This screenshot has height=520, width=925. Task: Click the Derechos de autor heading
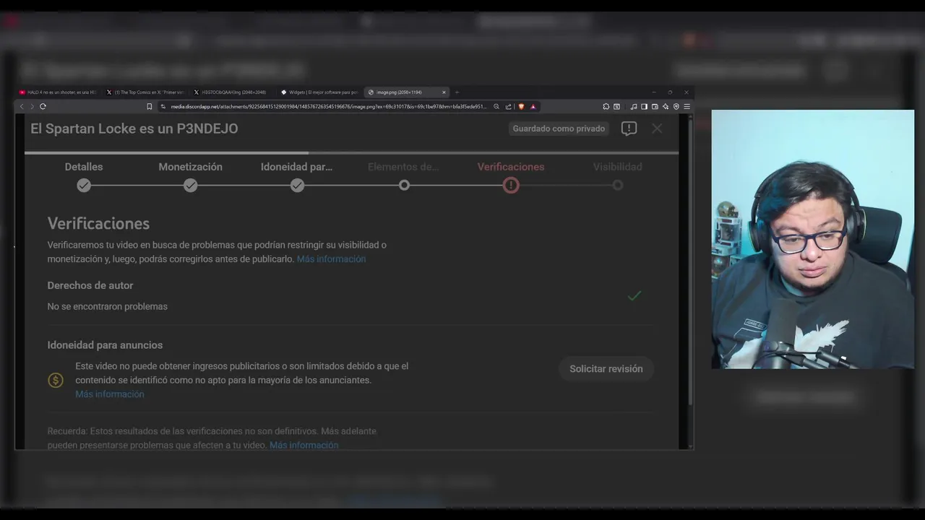pos(90,285)
